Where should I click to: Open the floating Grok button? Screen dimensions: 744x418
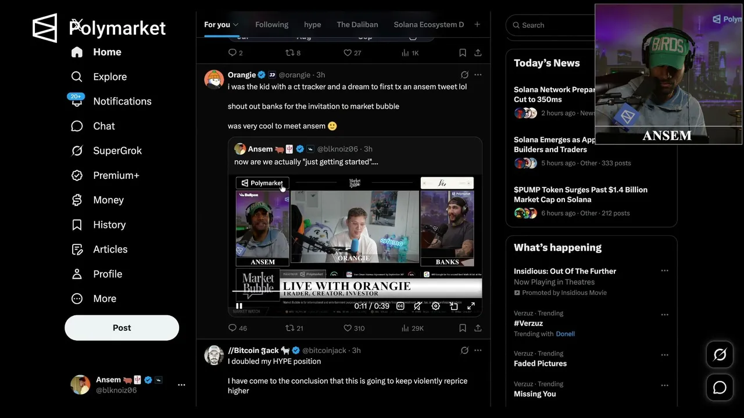click(x=720, y=355)
